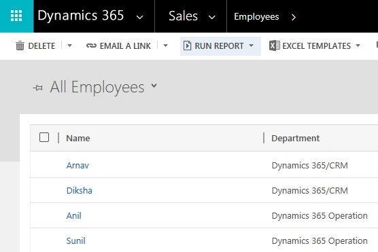Click the chain link Email icon
Viewport: 378px width, 252px height.
[x=91, y=46]
